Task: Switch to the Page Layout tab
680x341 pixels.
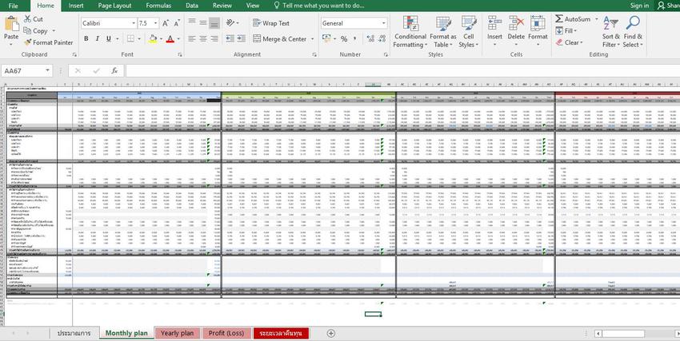Action: [114, 6]
